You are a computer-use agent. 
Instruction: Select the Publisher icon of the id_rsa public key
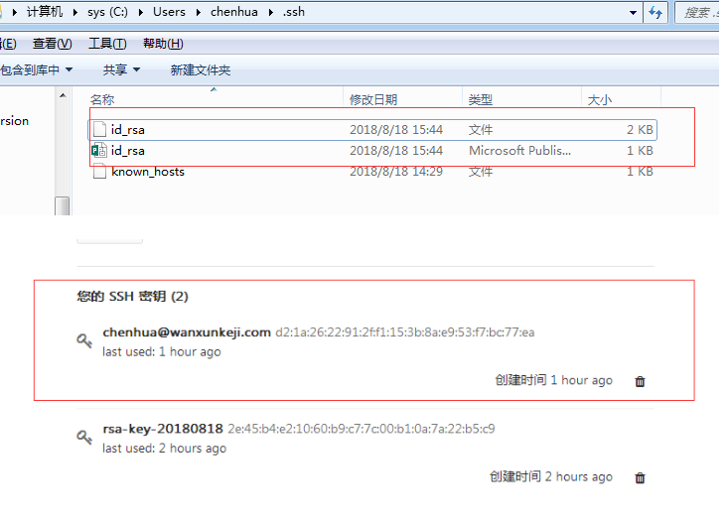point(99,150)
